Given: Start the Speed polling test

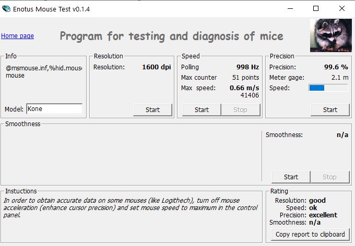Looking at the screenshot, I should click(x=202, y=110).
